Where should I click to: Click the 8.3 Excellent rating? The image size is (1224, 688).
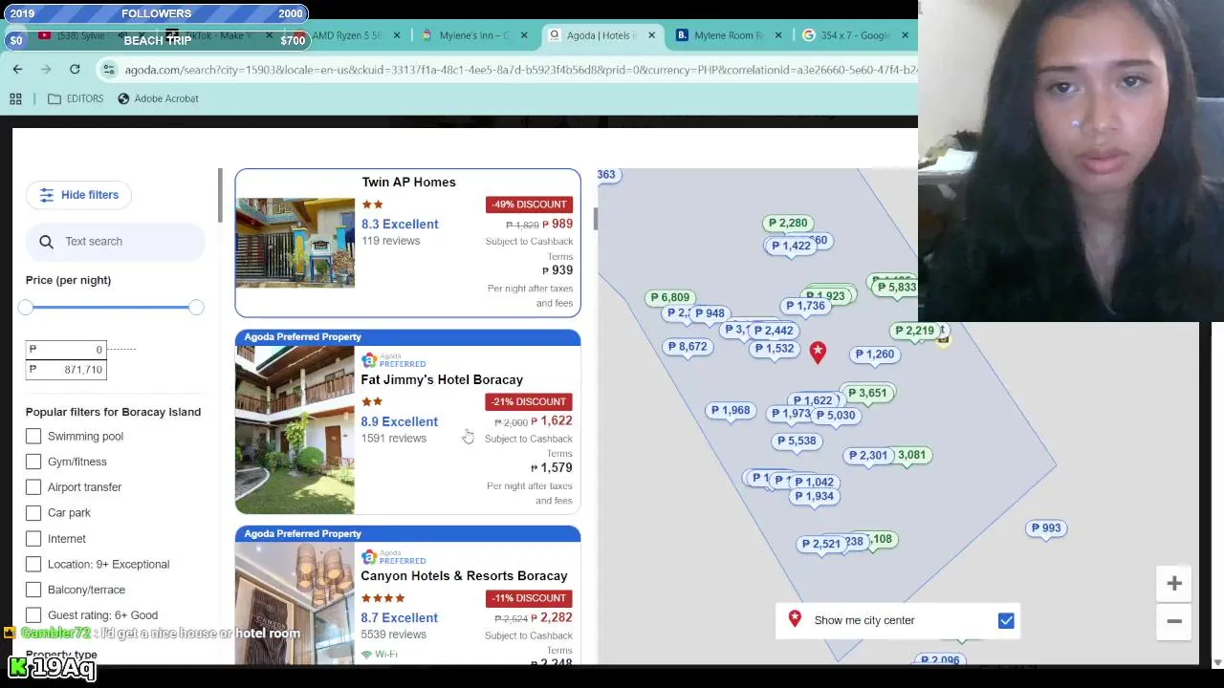400,225
